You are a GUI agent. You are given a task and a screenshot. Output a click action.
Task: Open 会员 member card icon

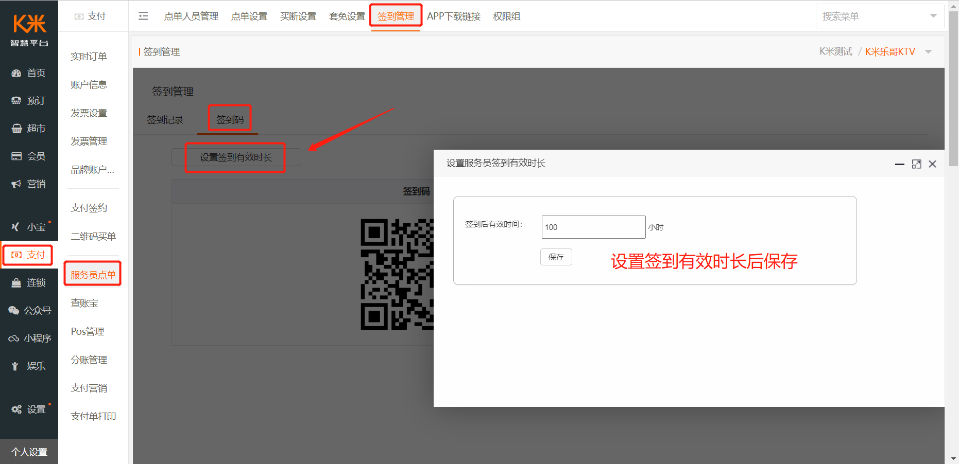16,156
